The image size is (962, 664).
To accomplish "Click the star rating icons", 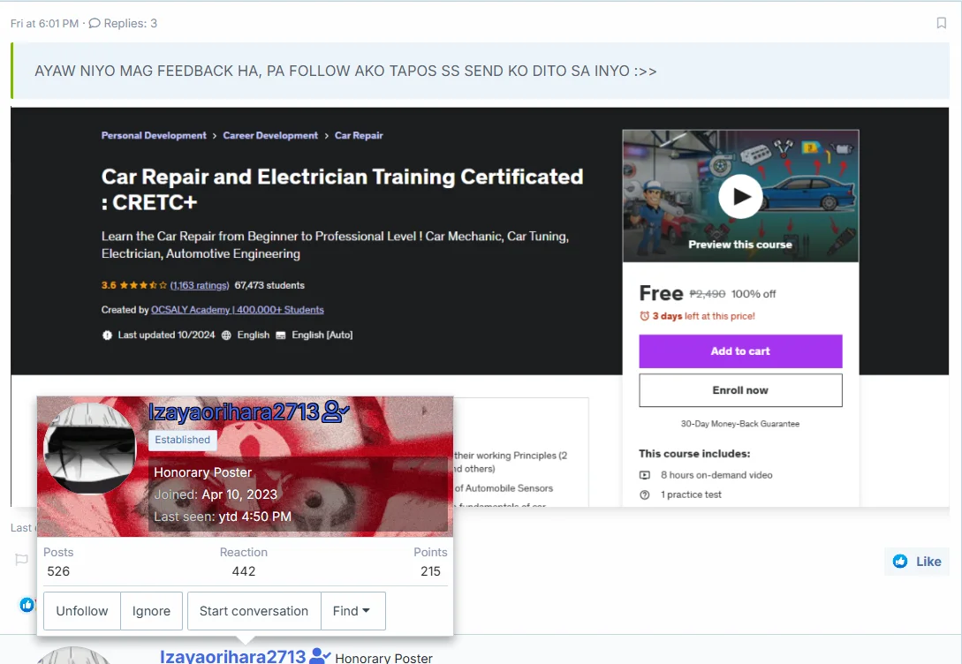I will point(143,285).
